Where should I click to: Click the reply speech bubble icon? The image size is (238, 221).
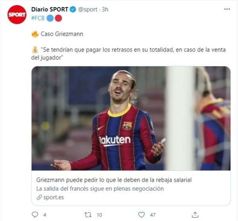click(35, 215)
